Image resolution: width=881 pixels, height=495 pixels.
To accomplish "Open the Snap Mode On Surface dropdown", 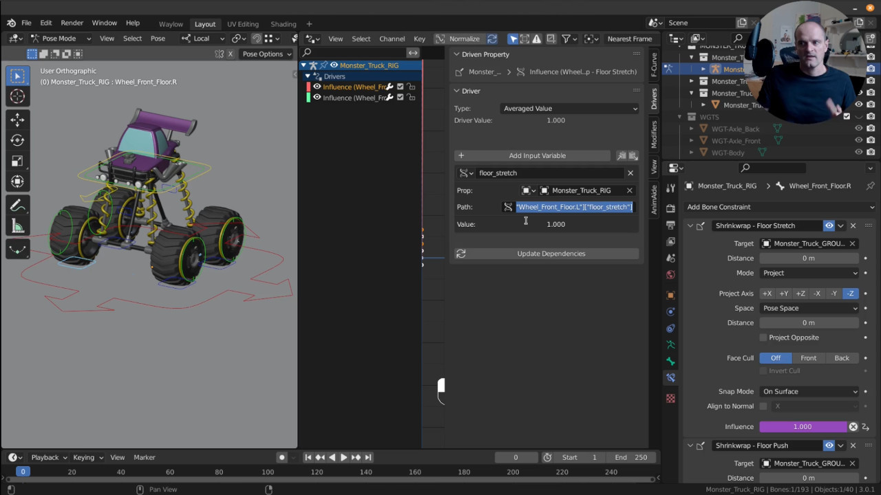I will tap(809, 392).
